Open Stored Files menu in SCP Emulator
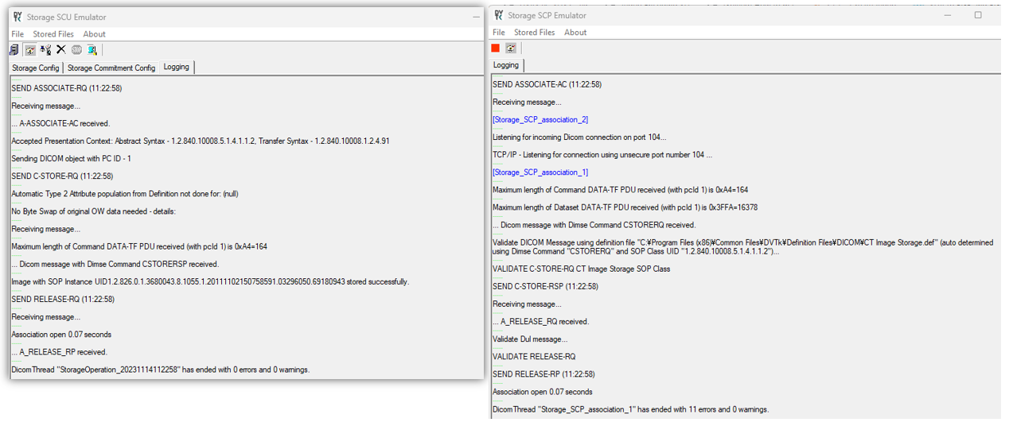The height and width of the screenshot is (426, 1013). [x=535, y=33]
